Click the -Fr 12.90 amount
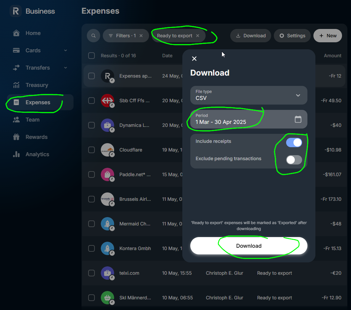Image resolution: width=351 pixels, height=310 pixels. 331,298
